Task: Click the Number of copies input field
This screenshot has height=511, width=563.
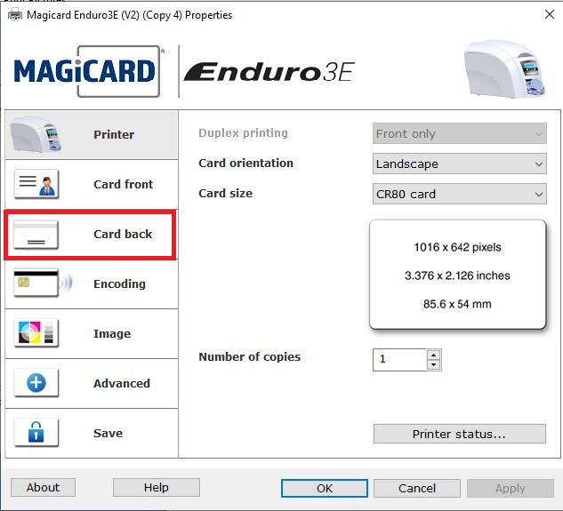Action: pyautogui.click(x=400, y=359)
